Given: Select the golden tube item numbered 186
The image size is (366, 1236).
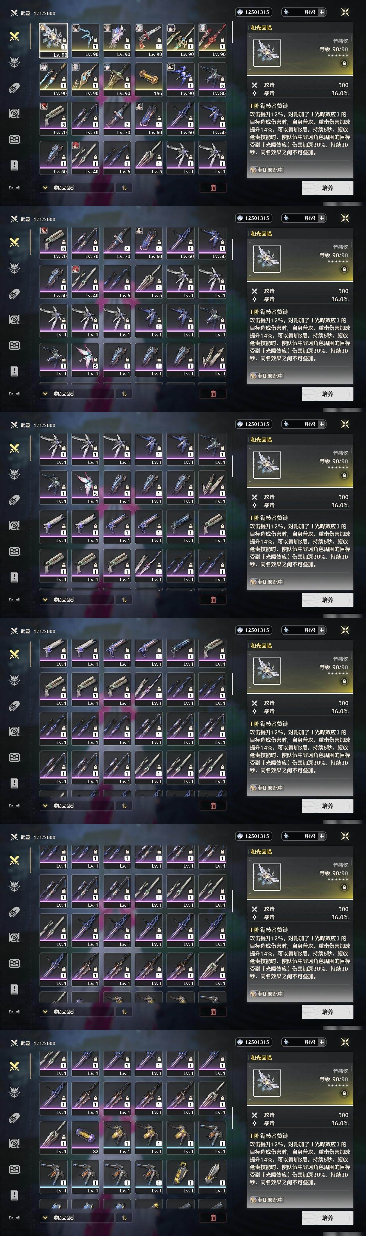Looking at the screenshot, I should click(x=149, y=80).
